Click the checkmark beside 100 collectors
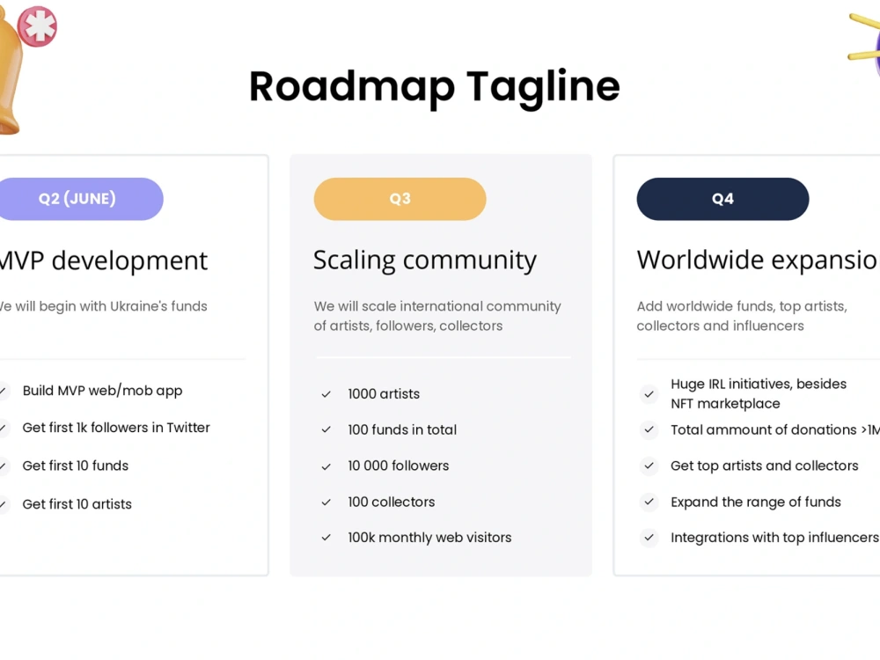Viewport: 880px width, 660px height. (326, 502)
